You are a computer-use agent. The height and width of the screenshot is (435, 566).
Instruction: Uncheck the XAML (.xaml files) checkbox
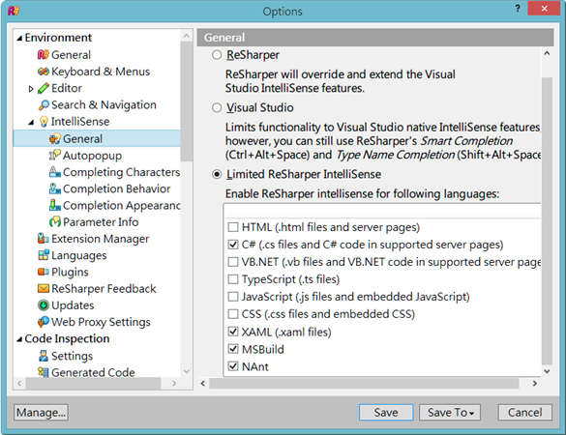[233, 332]
